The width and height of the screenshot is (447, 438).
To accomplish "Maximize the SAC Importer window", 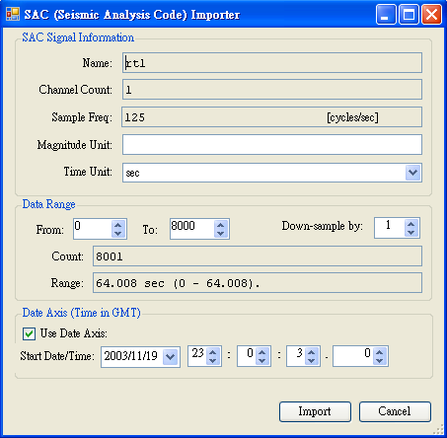I will point(409,14).
